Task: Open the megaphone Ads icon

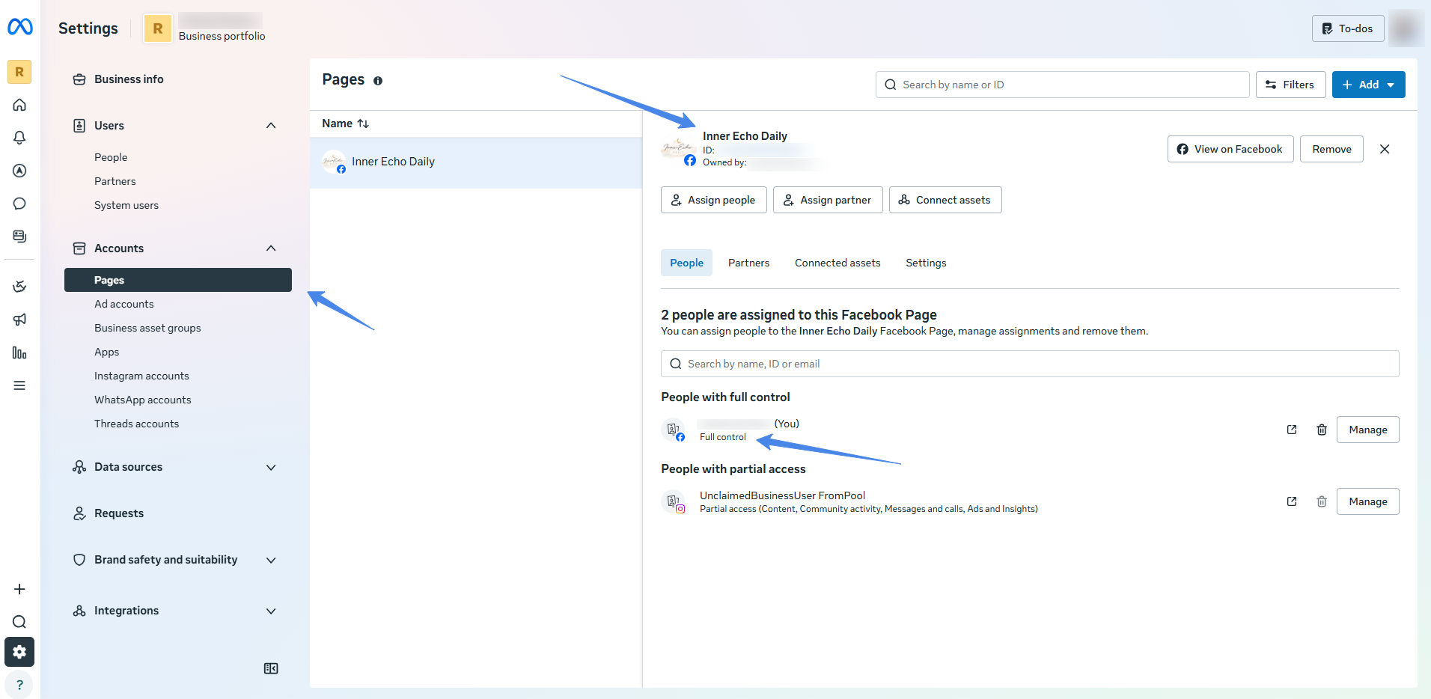Action: click(19, 320)
